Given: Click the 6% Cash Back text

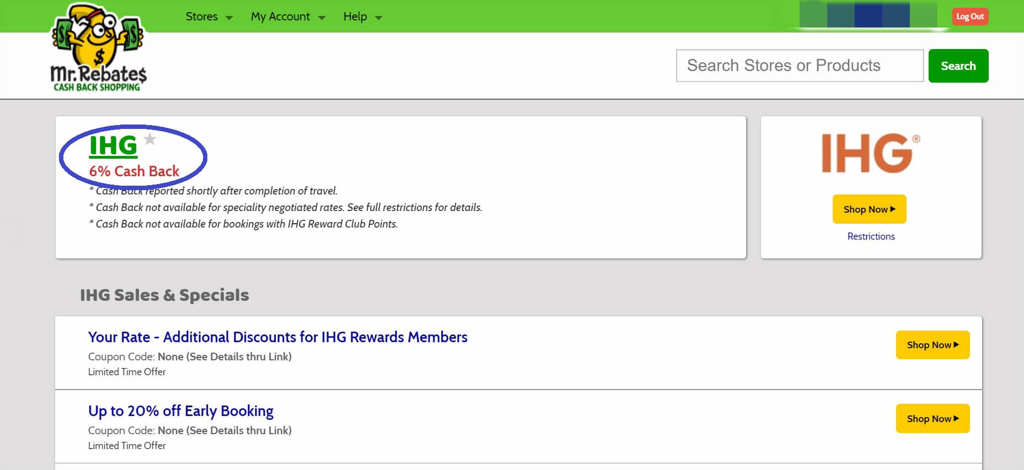Looking at the screenshot, I should (x=134, y=171).
